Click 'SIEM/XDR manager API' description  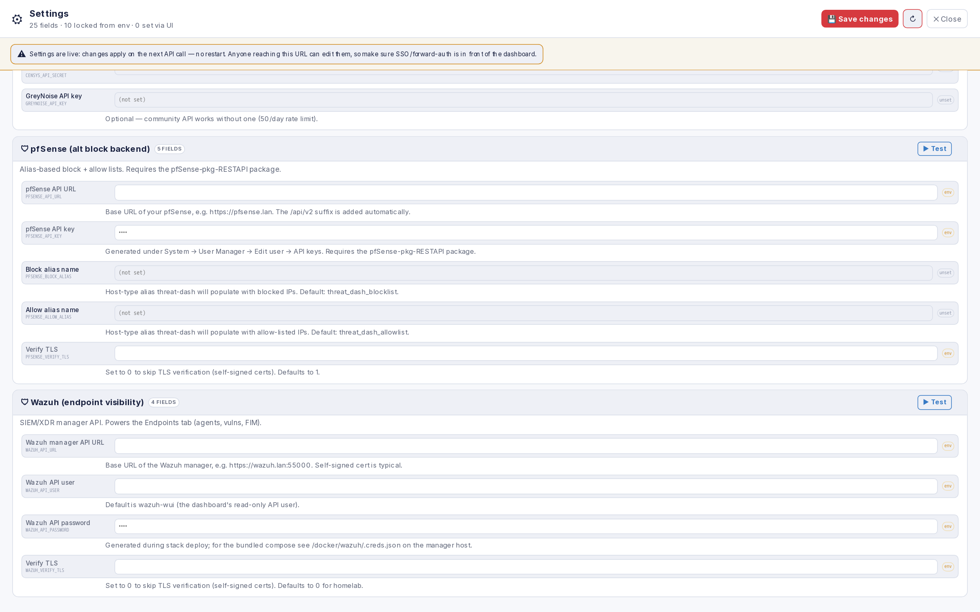pos(140,423)
